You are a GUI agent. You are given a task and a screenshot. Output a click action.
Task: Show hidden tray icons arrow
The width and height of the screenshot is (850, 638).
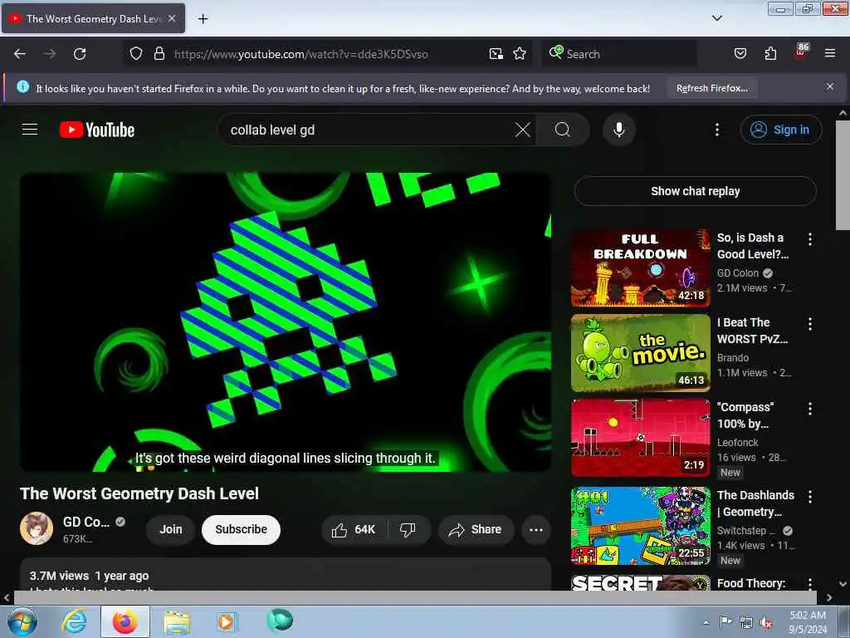(706, 621)
